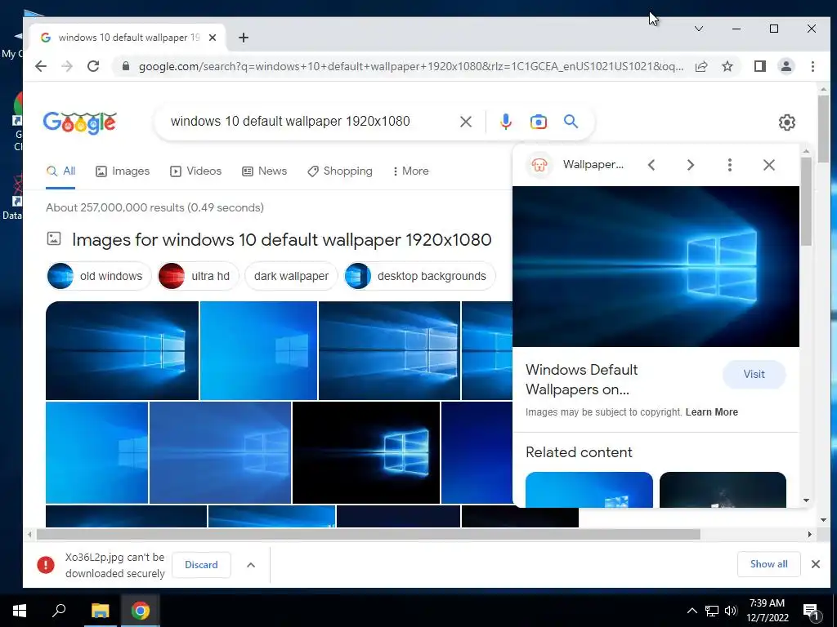Image resolution: width=837 pixels, height=627 pixels.
Task: Click the Chrome taskbar icon
Action: coord(141,611)
